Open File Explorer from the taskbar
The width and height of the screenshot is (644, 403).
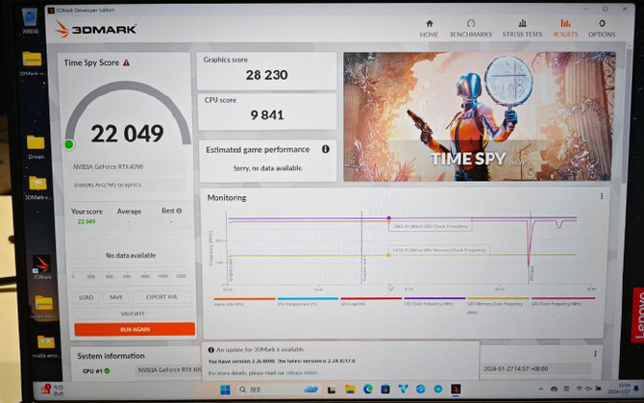coord(350,390)
